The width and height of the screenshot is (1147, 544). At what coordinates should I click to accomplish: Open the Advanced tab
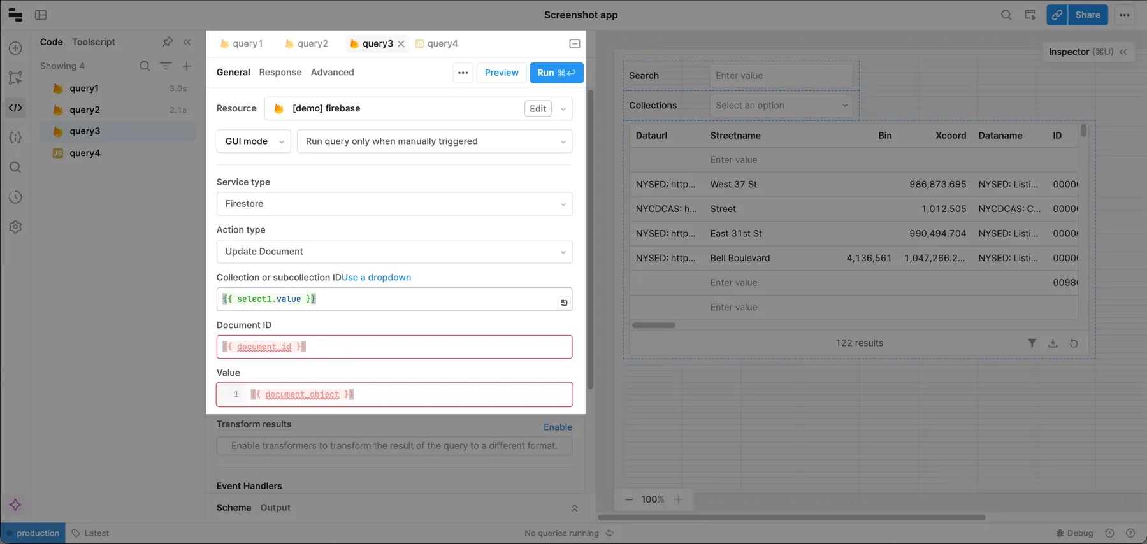pyautogui.click(x=333, y=73)
